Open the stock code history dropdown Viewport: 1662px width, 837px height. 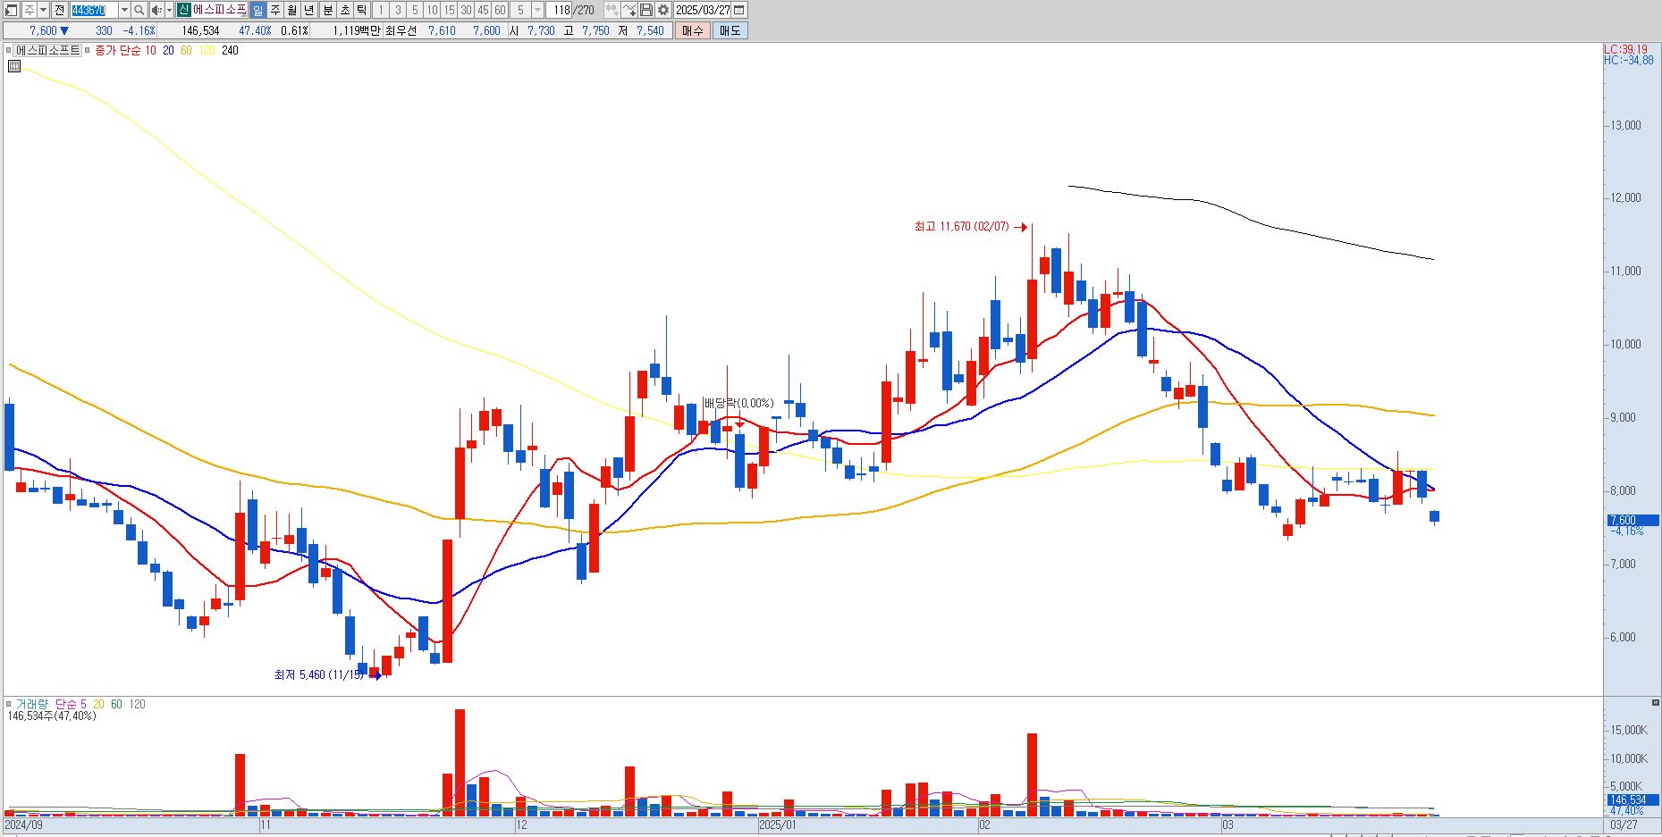click(x=124, y=10)
